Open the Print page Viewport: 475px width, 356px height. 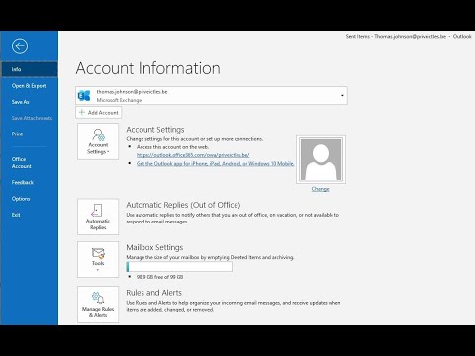(x=17, y=133)
